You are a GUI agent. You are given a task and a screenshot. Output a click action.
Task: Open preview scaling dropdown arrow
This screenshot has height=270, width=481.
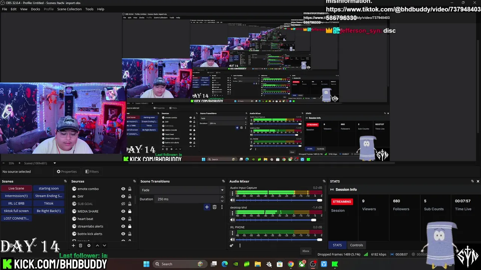click(x=54, y=163)
